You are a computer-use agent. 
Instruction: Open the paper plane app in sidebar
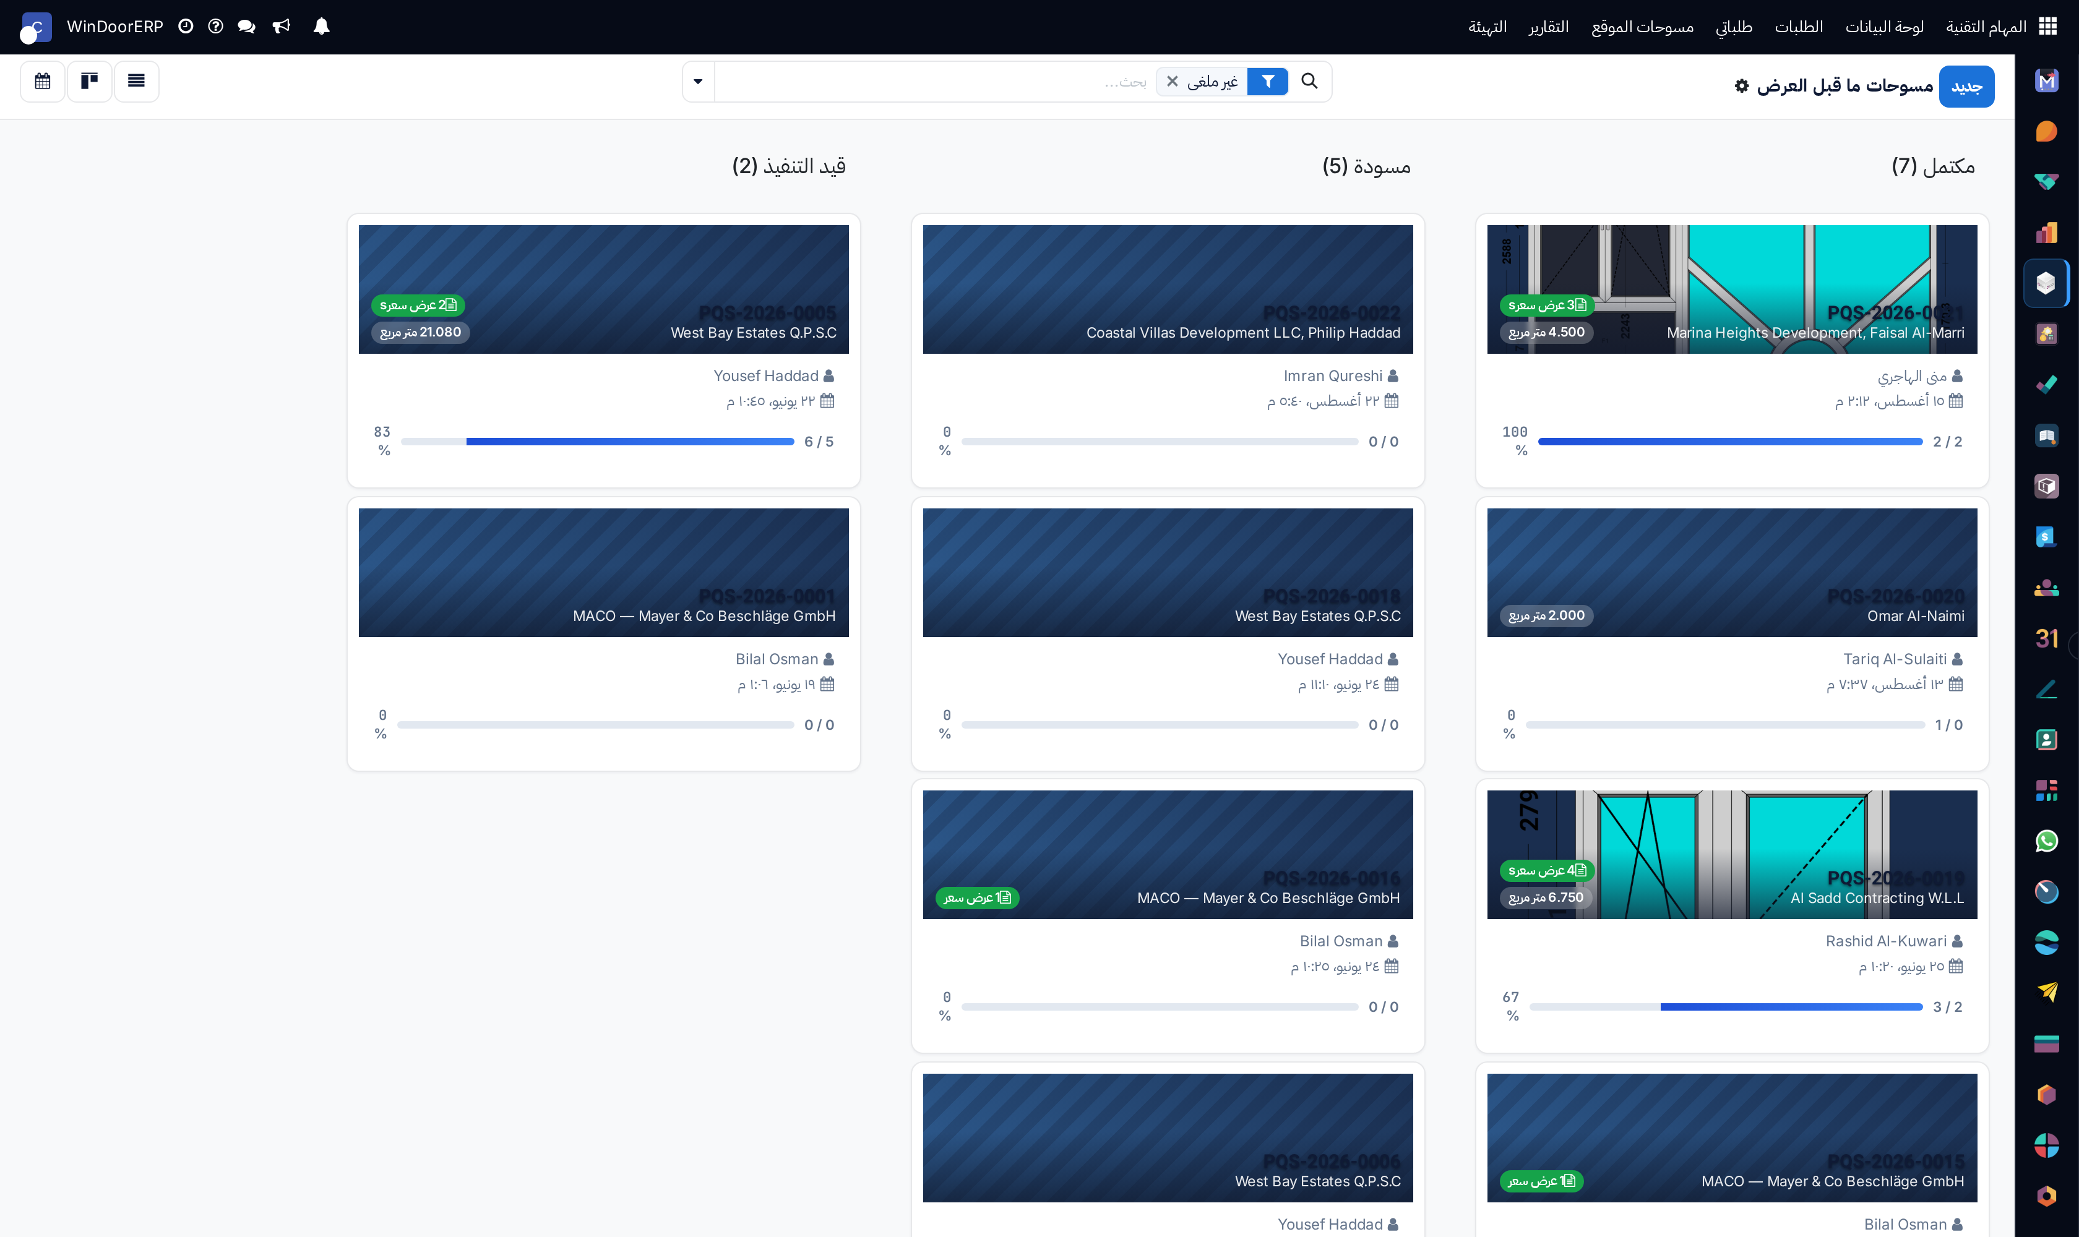tap(2046, 992)
